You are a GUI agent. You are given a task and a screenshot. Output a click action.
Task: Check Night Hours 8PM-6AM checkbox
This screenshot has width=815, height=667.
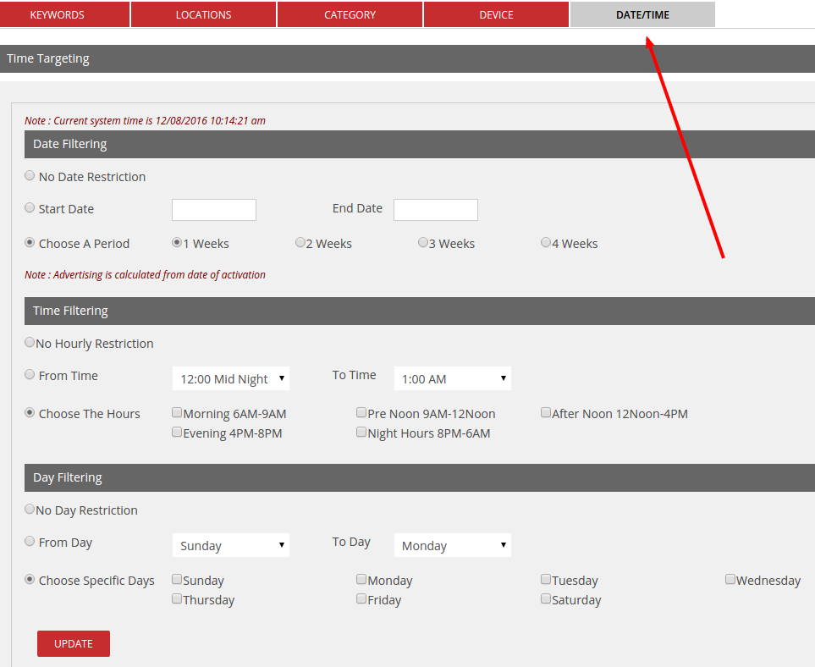coord(361,433)
